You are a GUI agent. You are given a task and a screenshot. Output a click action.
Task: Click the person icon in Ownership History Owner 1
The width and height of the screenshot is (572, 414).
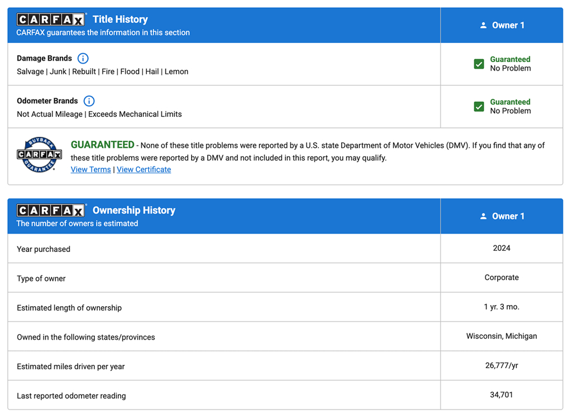(x=483, y=216)
